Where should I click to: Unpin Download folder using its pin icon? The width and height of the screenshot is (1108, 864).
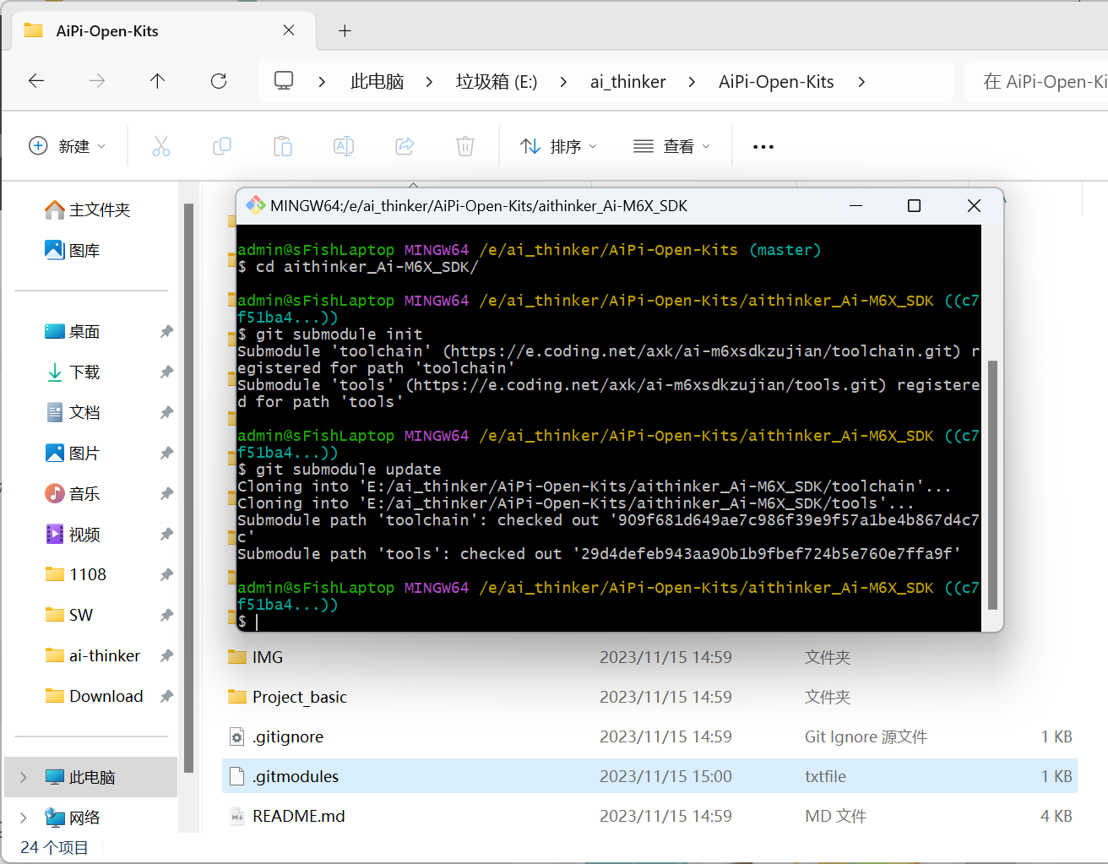[x=166, y=697]
